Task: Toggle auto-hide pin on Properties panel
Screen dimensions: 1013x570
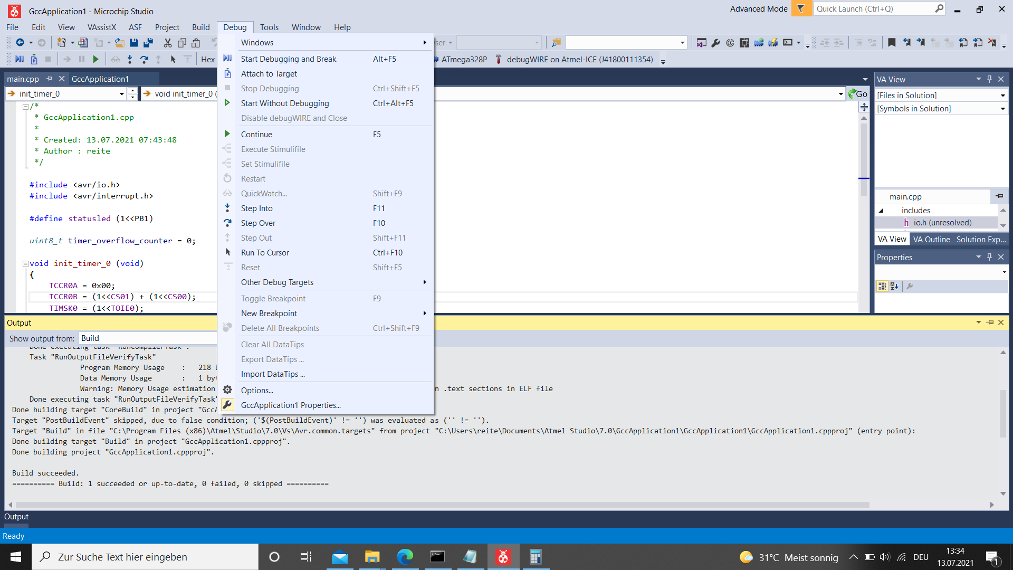Action: pyautogui.click(x=990, y=257)
